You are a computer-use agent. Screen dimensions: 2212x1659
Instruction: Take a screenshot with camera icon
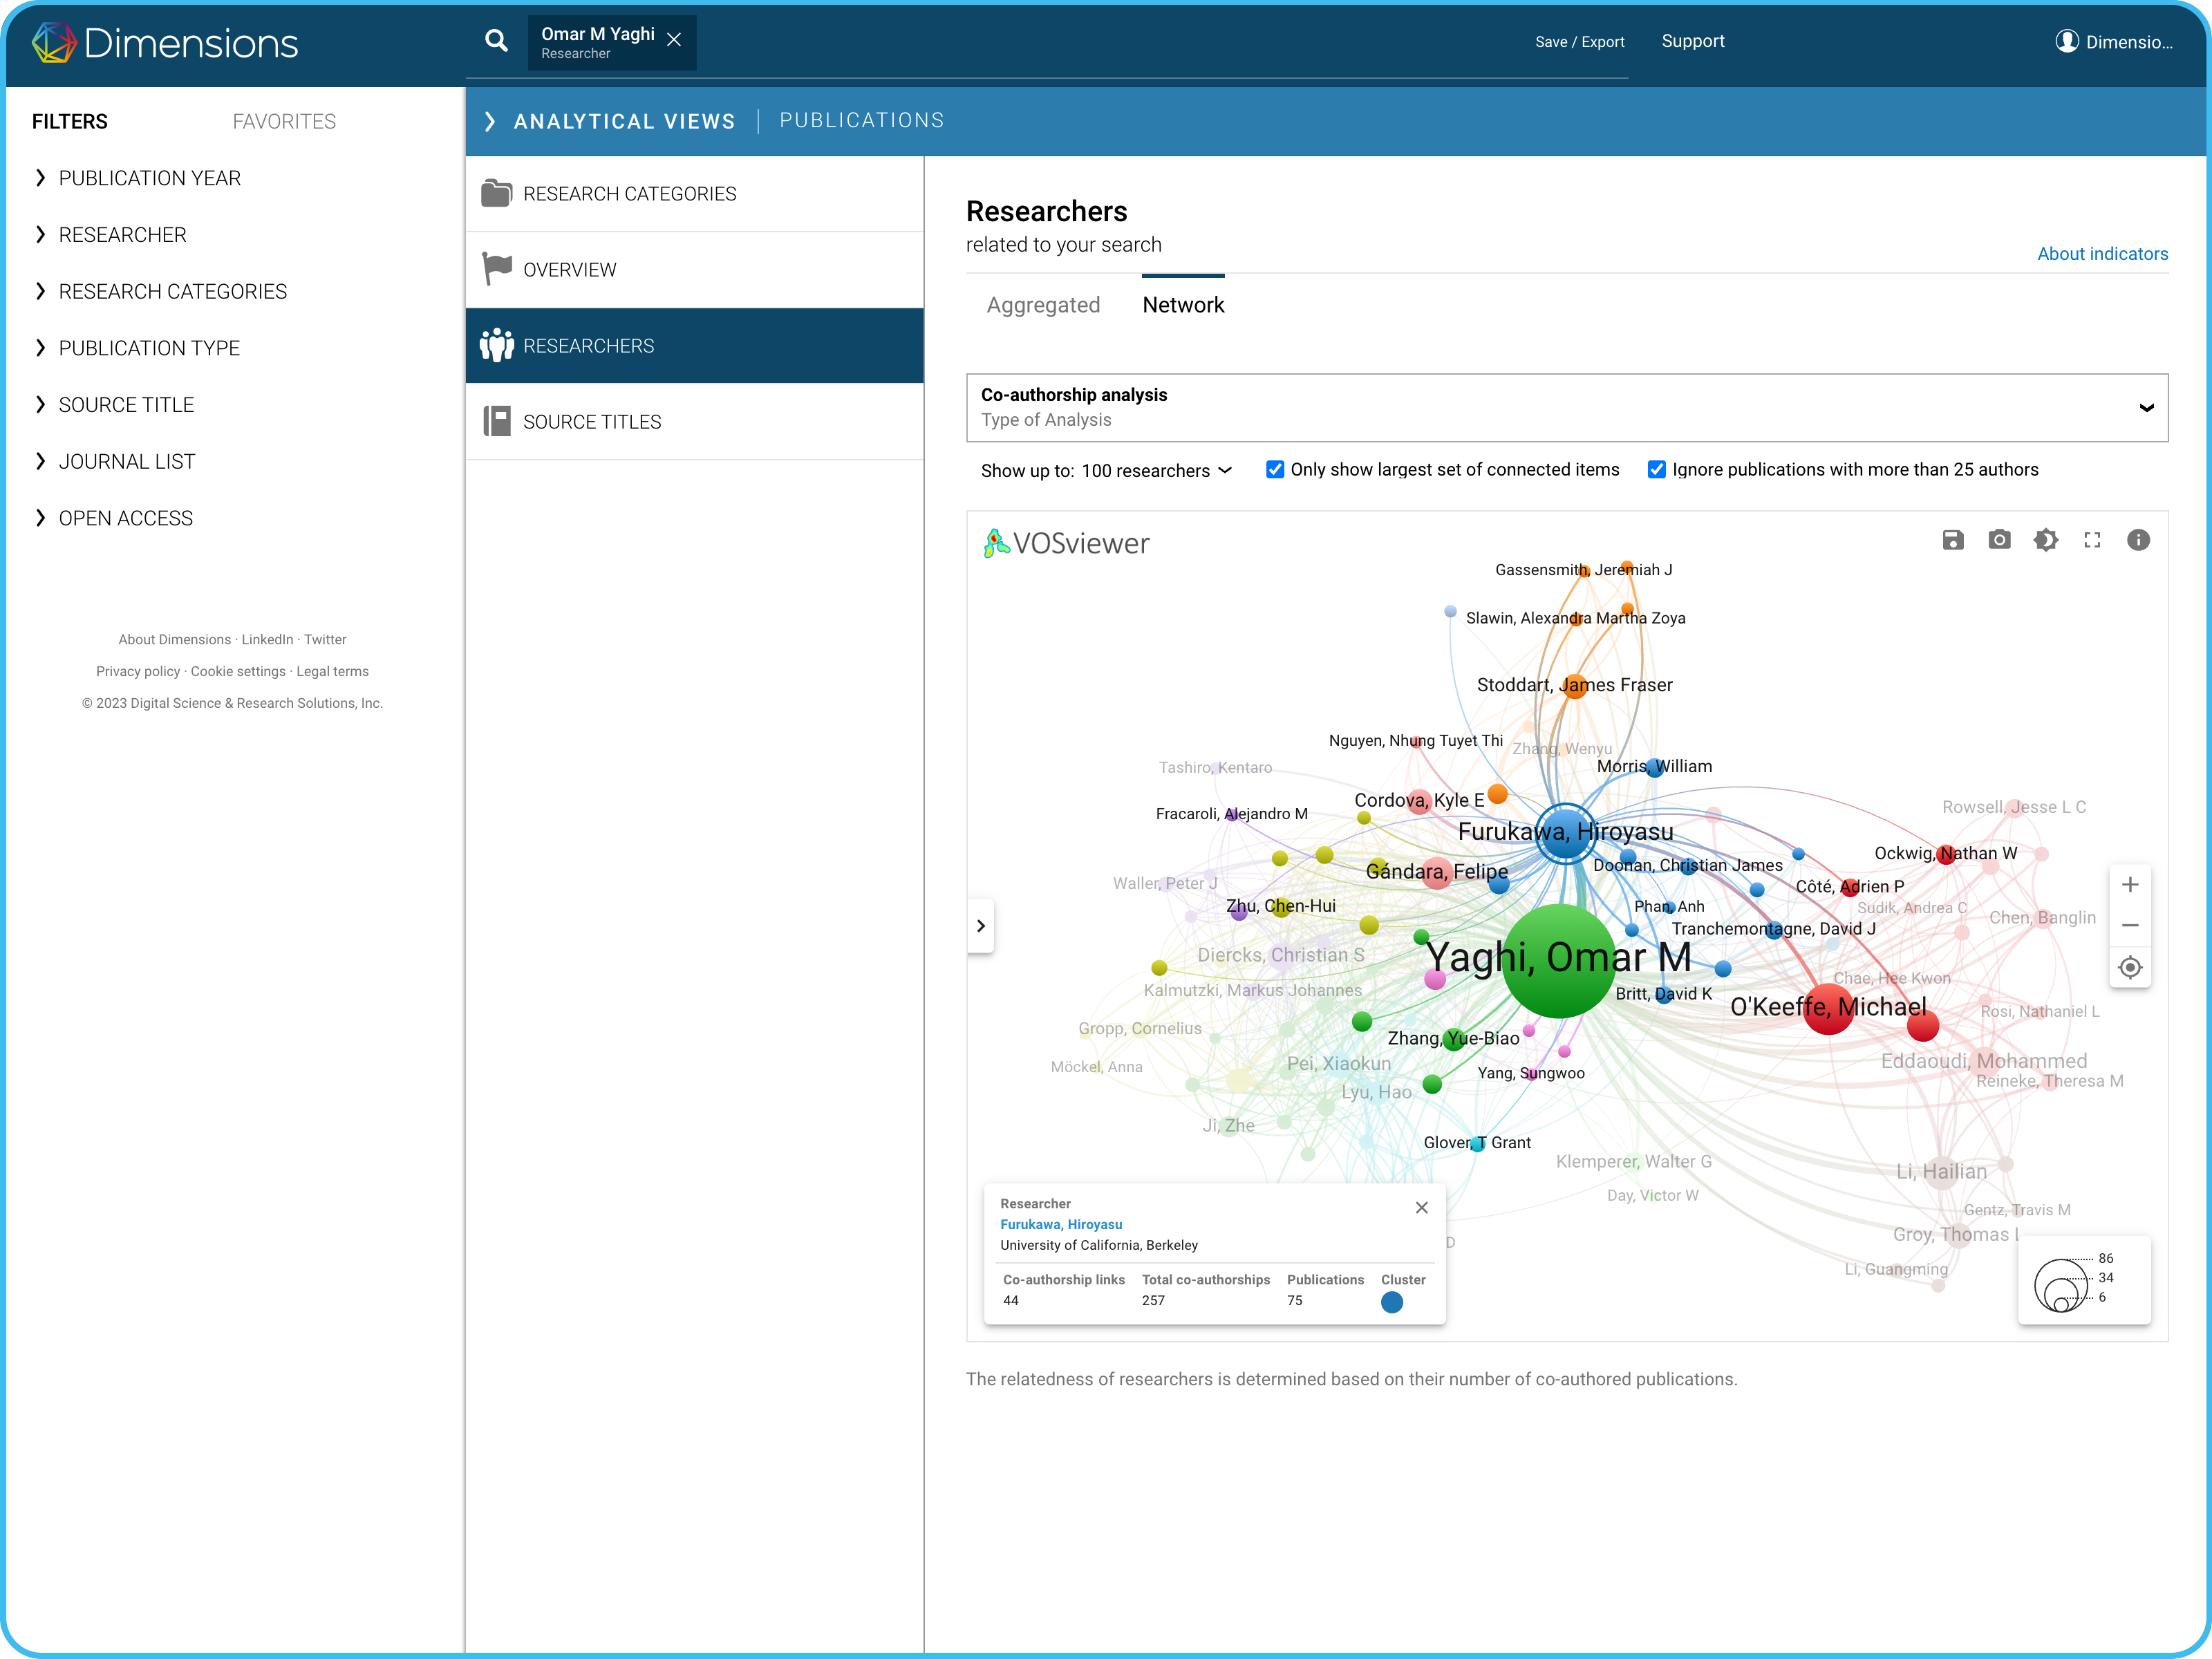(1999, 540)
